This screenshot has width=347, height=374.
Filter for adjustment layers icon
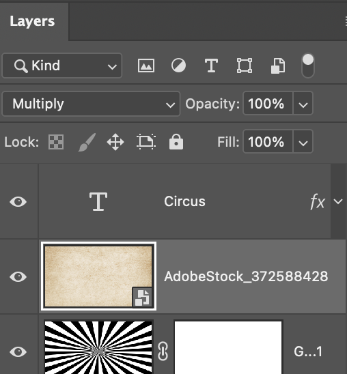coord(178,66)
